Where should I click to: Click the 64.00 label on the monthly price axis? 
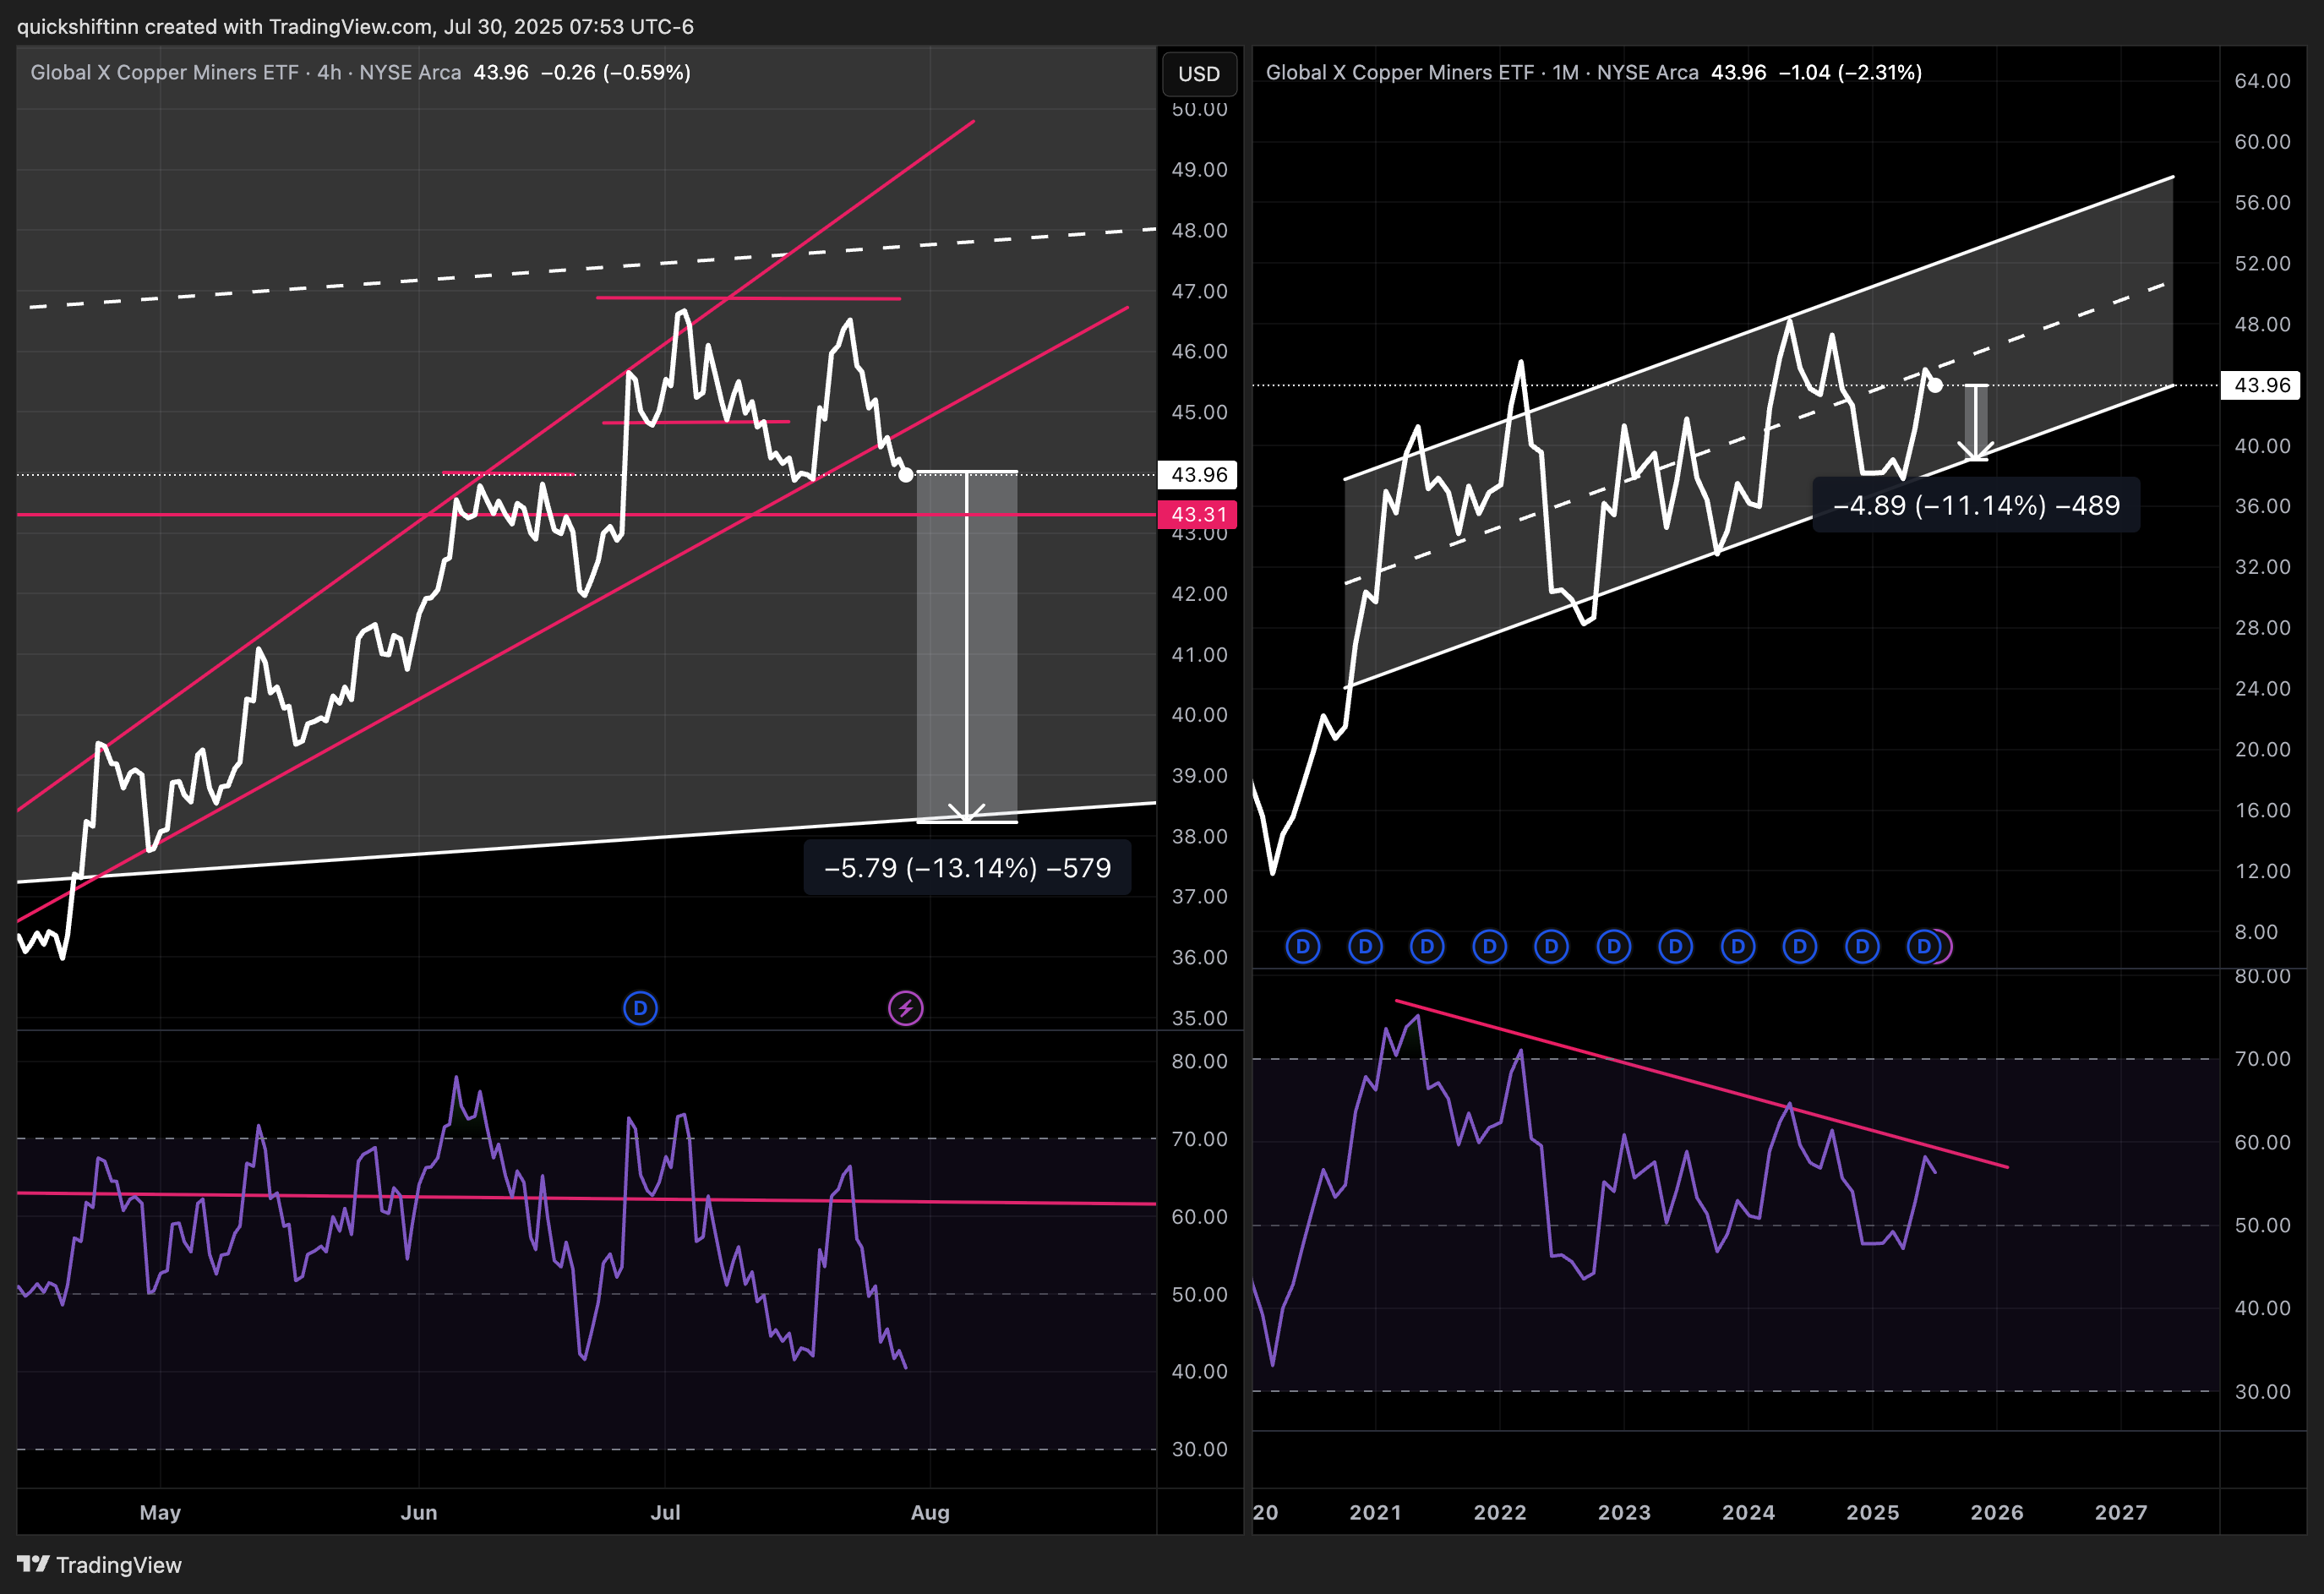coord(2262,81)
